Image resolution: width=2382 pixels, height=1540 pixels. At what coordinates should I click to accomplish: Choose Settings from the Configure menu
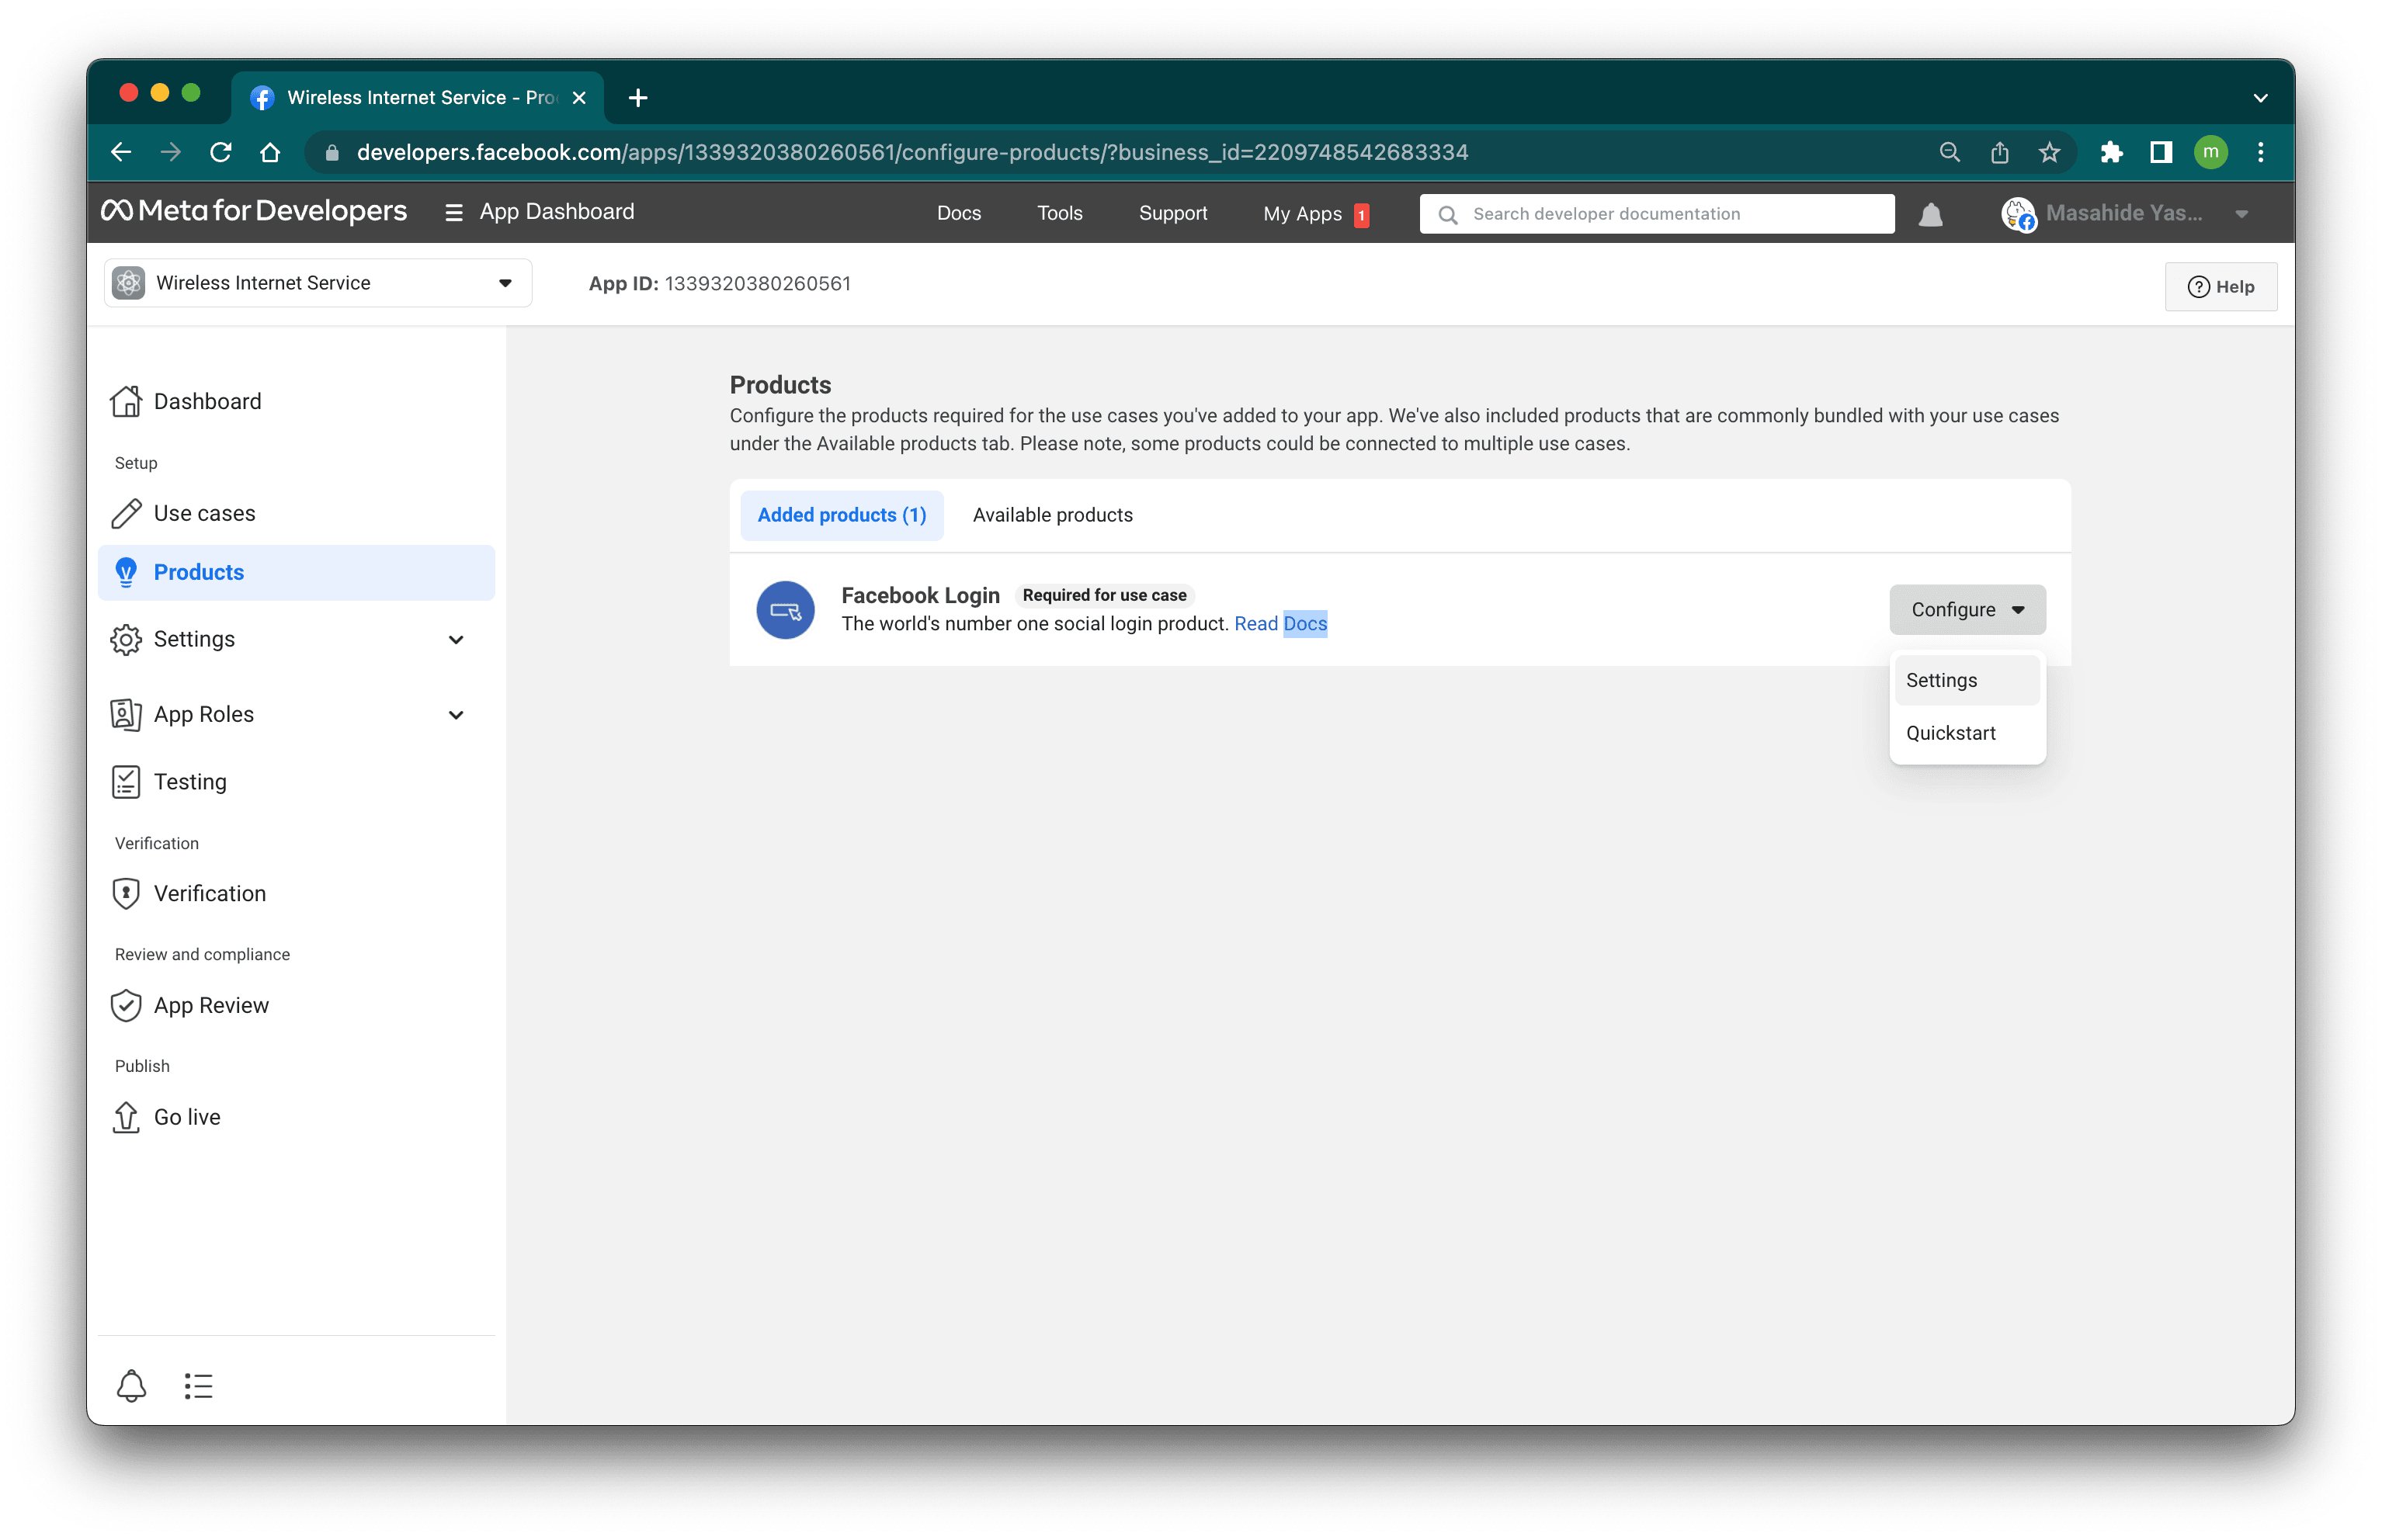coord(1966,680)
